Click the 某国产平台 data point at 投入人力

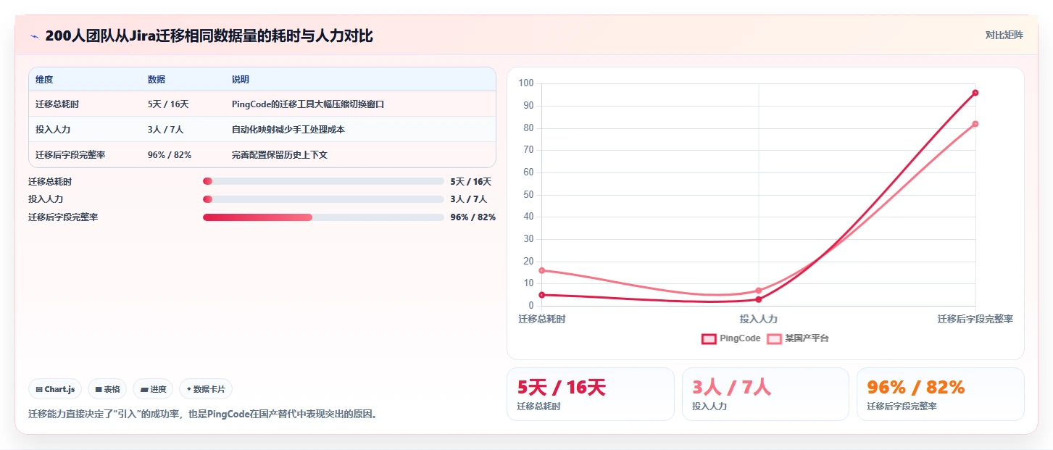coord(759,291)
